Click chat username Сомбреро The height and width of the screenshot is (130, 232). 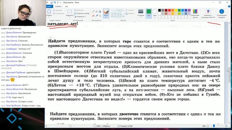coord(11,49)
